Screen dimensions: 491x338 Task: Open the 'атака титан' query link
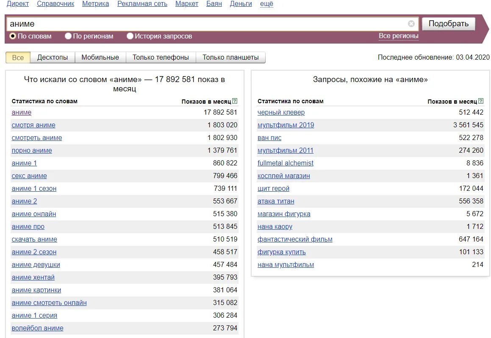point(276,201)
